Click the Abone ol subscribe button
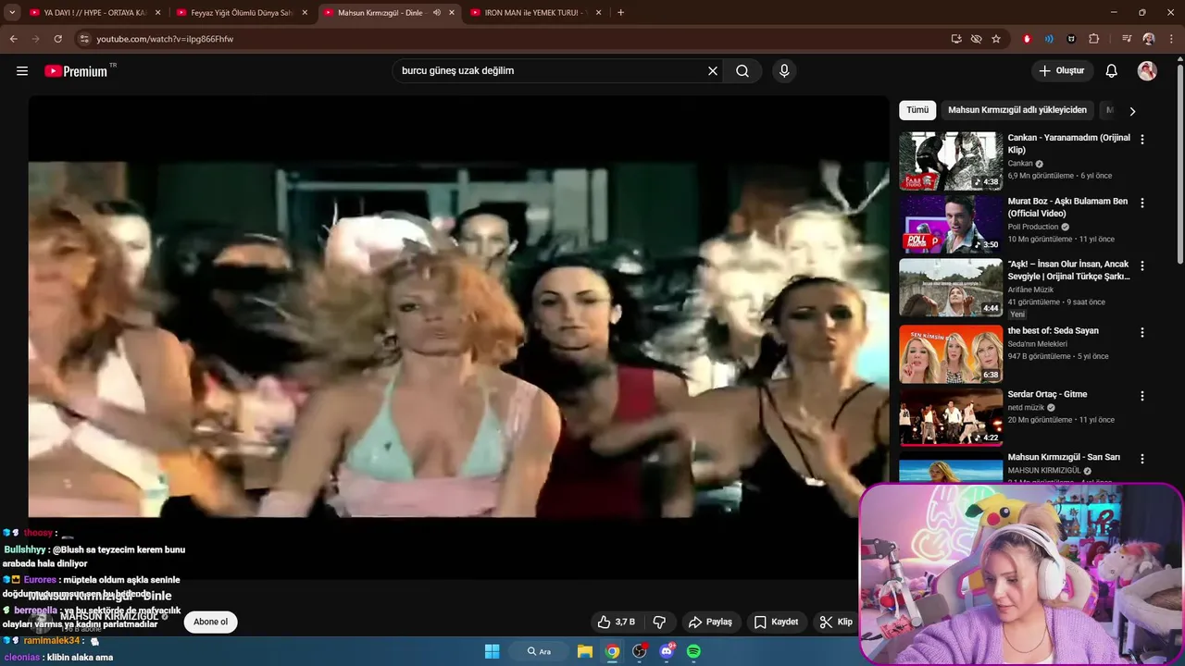 pyautogui.click(x=210, y=622)
